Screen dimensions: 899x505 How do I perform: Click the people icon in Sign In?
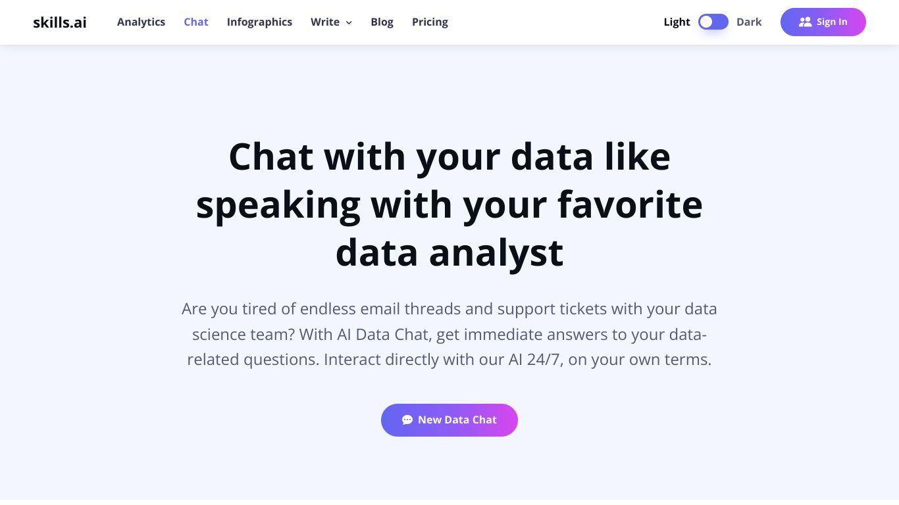coord(806,22)
